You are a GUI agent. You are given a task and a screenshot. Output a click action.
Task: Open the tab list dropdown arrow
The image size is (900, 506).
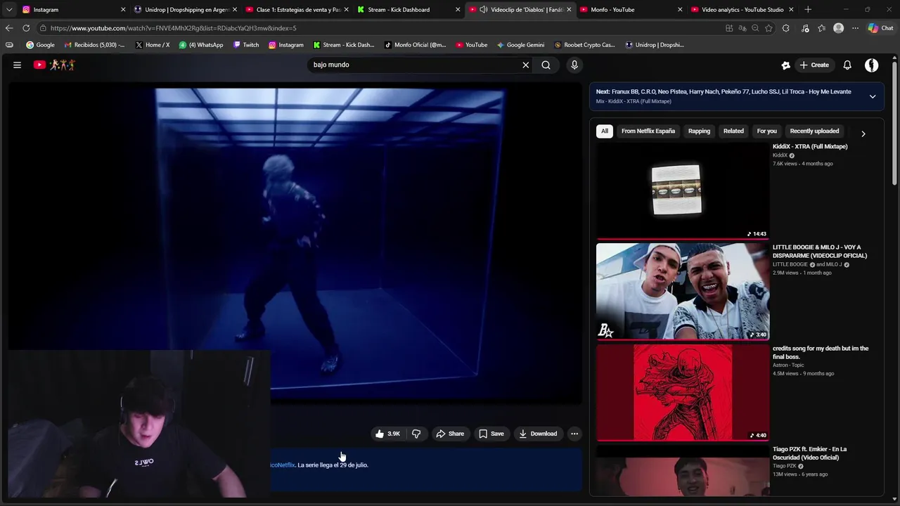click(8, 9)
